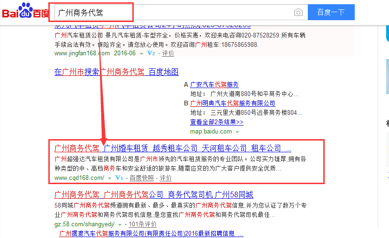This screenshot has height=238, width=389.
Task: Click the Baidu logo
Action: coord(25,11)
